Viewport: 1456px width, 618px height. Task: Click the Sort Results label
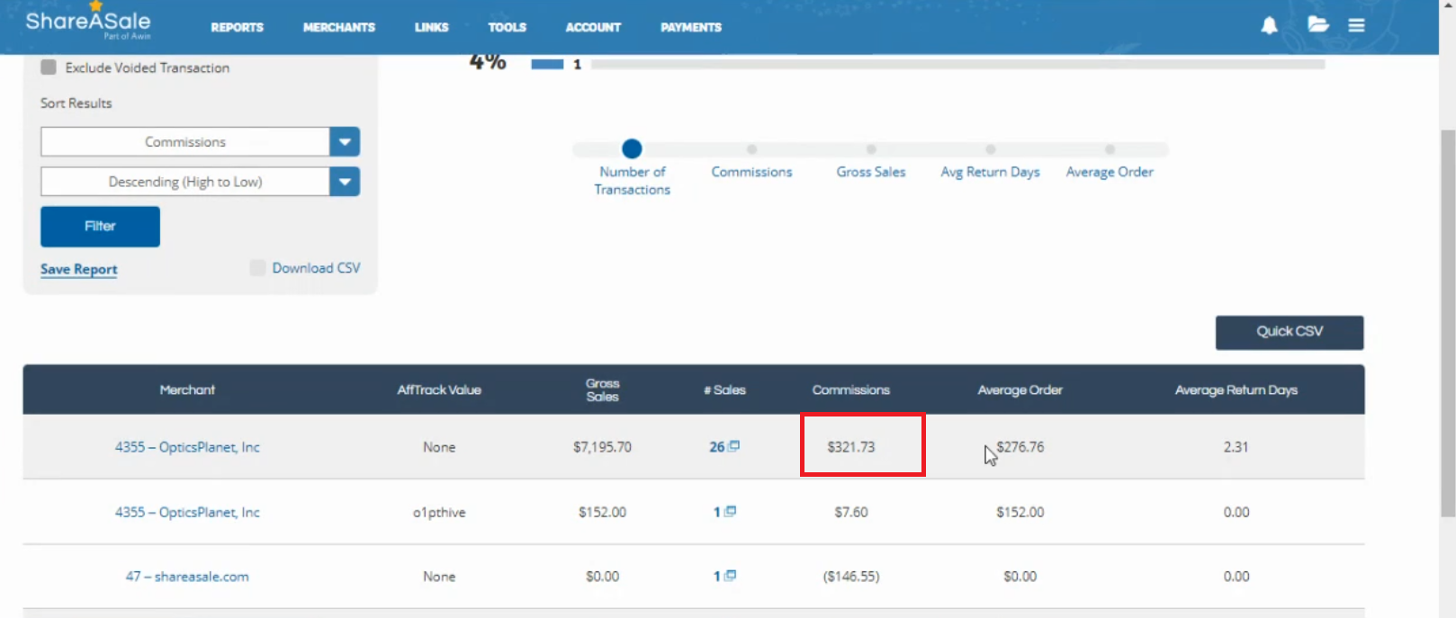pyautogui.click(x=76, y=103)
